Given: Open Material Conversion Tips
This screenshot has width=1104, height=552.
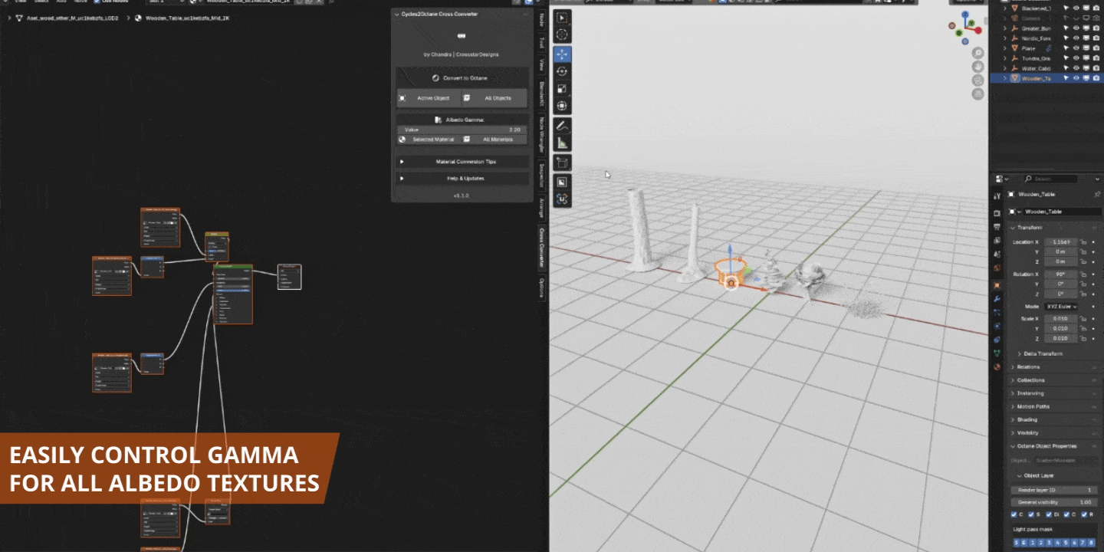Looking at the screenshot, I should (465, 162).
